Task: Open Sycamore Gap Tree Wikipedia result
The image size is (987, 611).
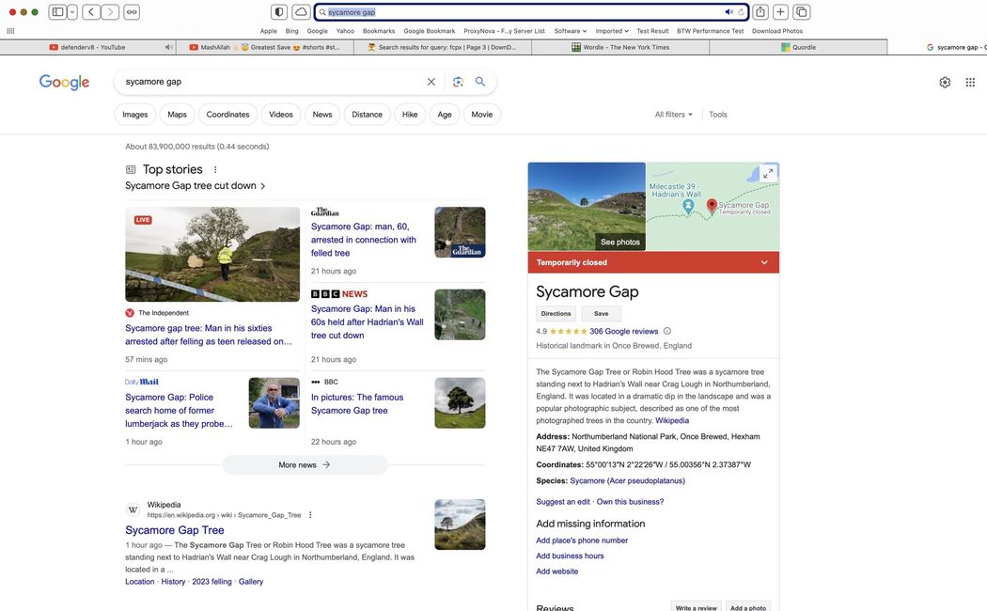Action: 174,530
